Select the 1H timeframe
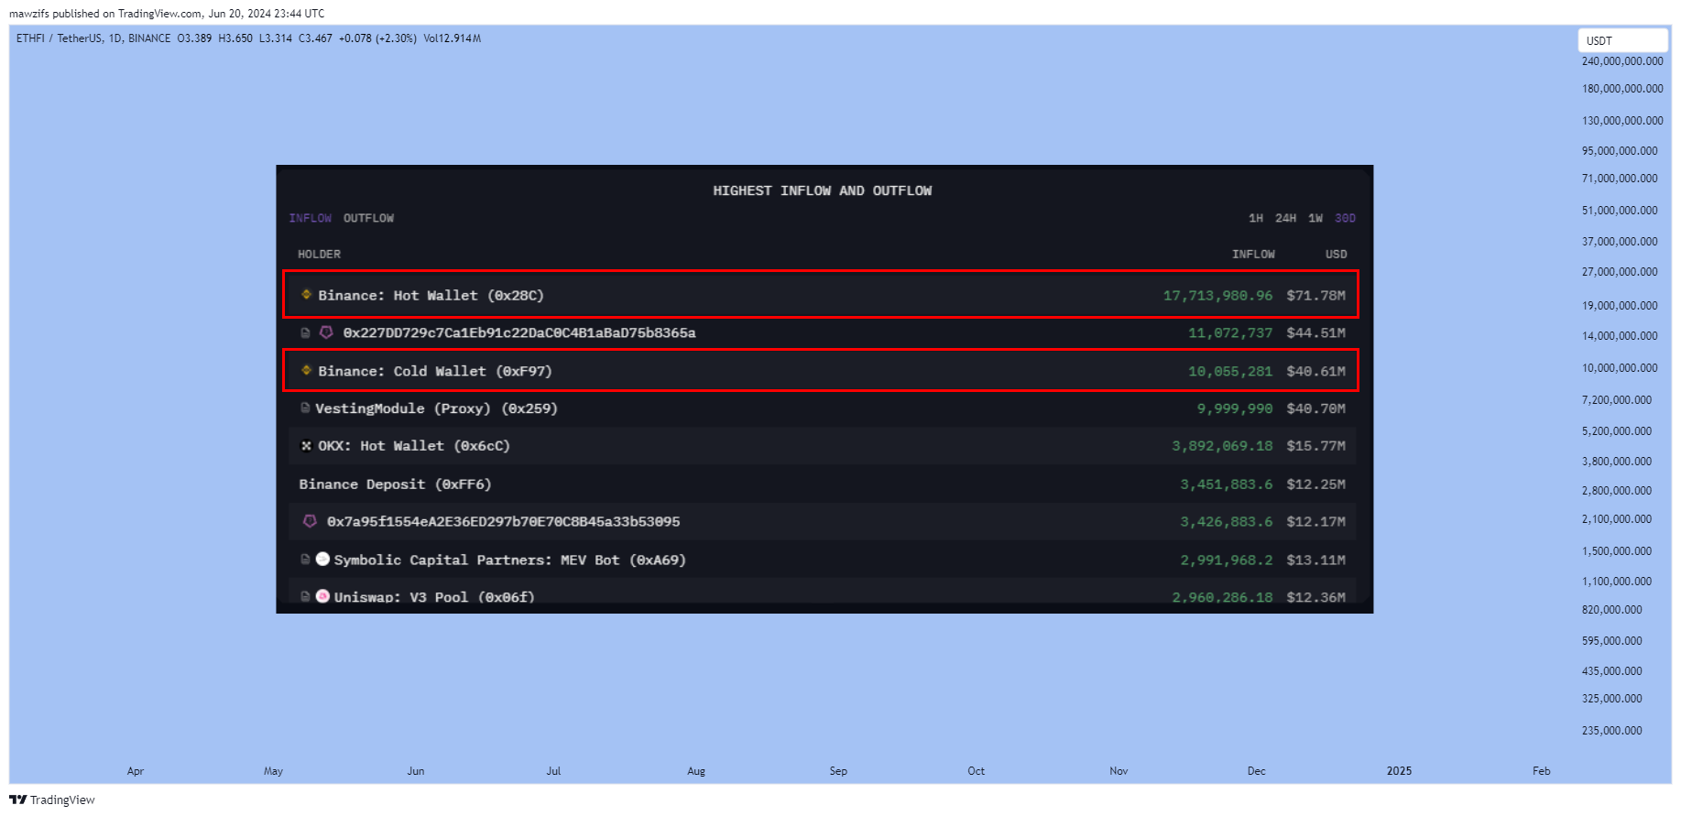This screenshot has width=1681, height=816. coord(1256,218)
